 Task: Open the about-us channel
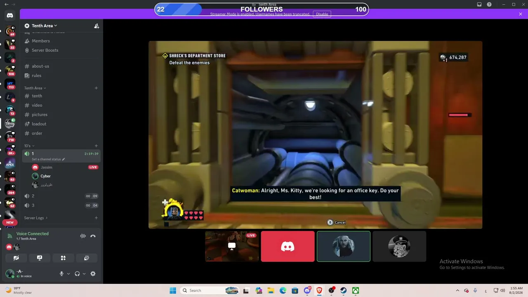coord(40,66)
